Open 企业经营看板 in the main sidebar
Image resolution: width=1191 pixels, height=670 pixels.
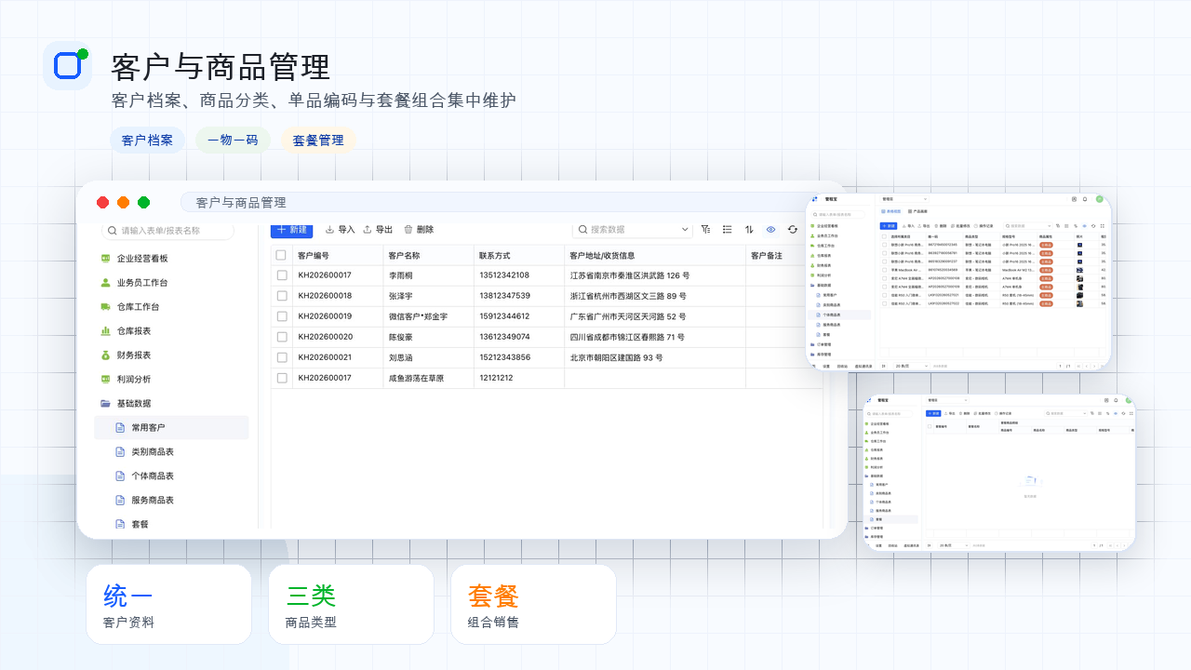pyautogui.click(x=135, y=259)
